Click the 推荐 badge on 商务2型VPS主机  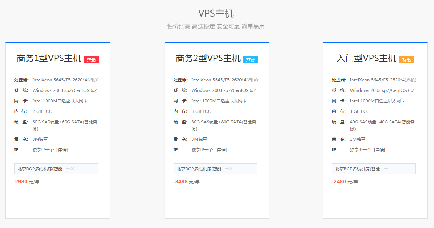coord(251,59)
